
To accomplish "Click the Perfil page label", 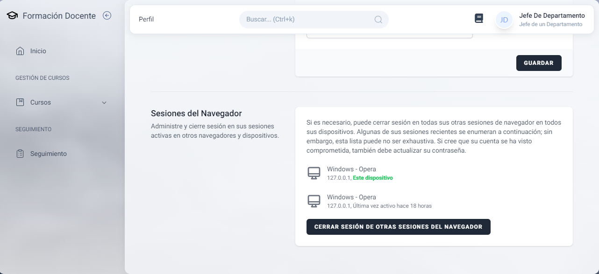I will (x=146, y=20).
